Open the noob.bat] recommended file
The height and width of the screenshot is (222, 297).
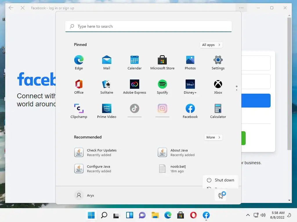click(x=172, y=169)
